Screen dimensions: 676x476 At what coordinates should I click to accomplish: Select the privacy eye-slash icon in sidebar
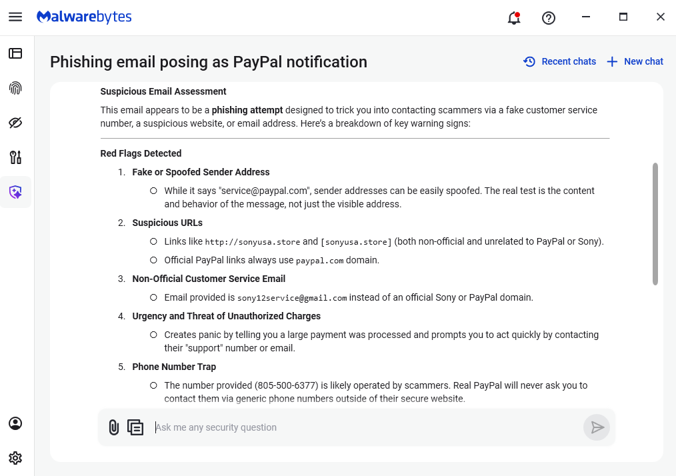tap(15, 123)
